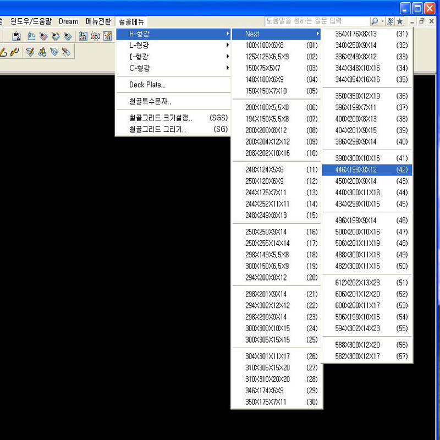Select H-beam 300X150X6.5X9 (19)
440x440 pixels.
(277, 266)
